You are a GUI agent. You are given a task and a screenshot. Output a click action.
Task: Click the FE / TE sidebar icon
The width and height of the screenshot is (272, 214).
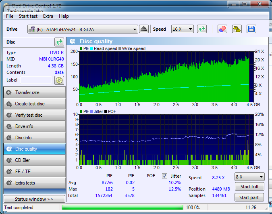tap(9, 172)
